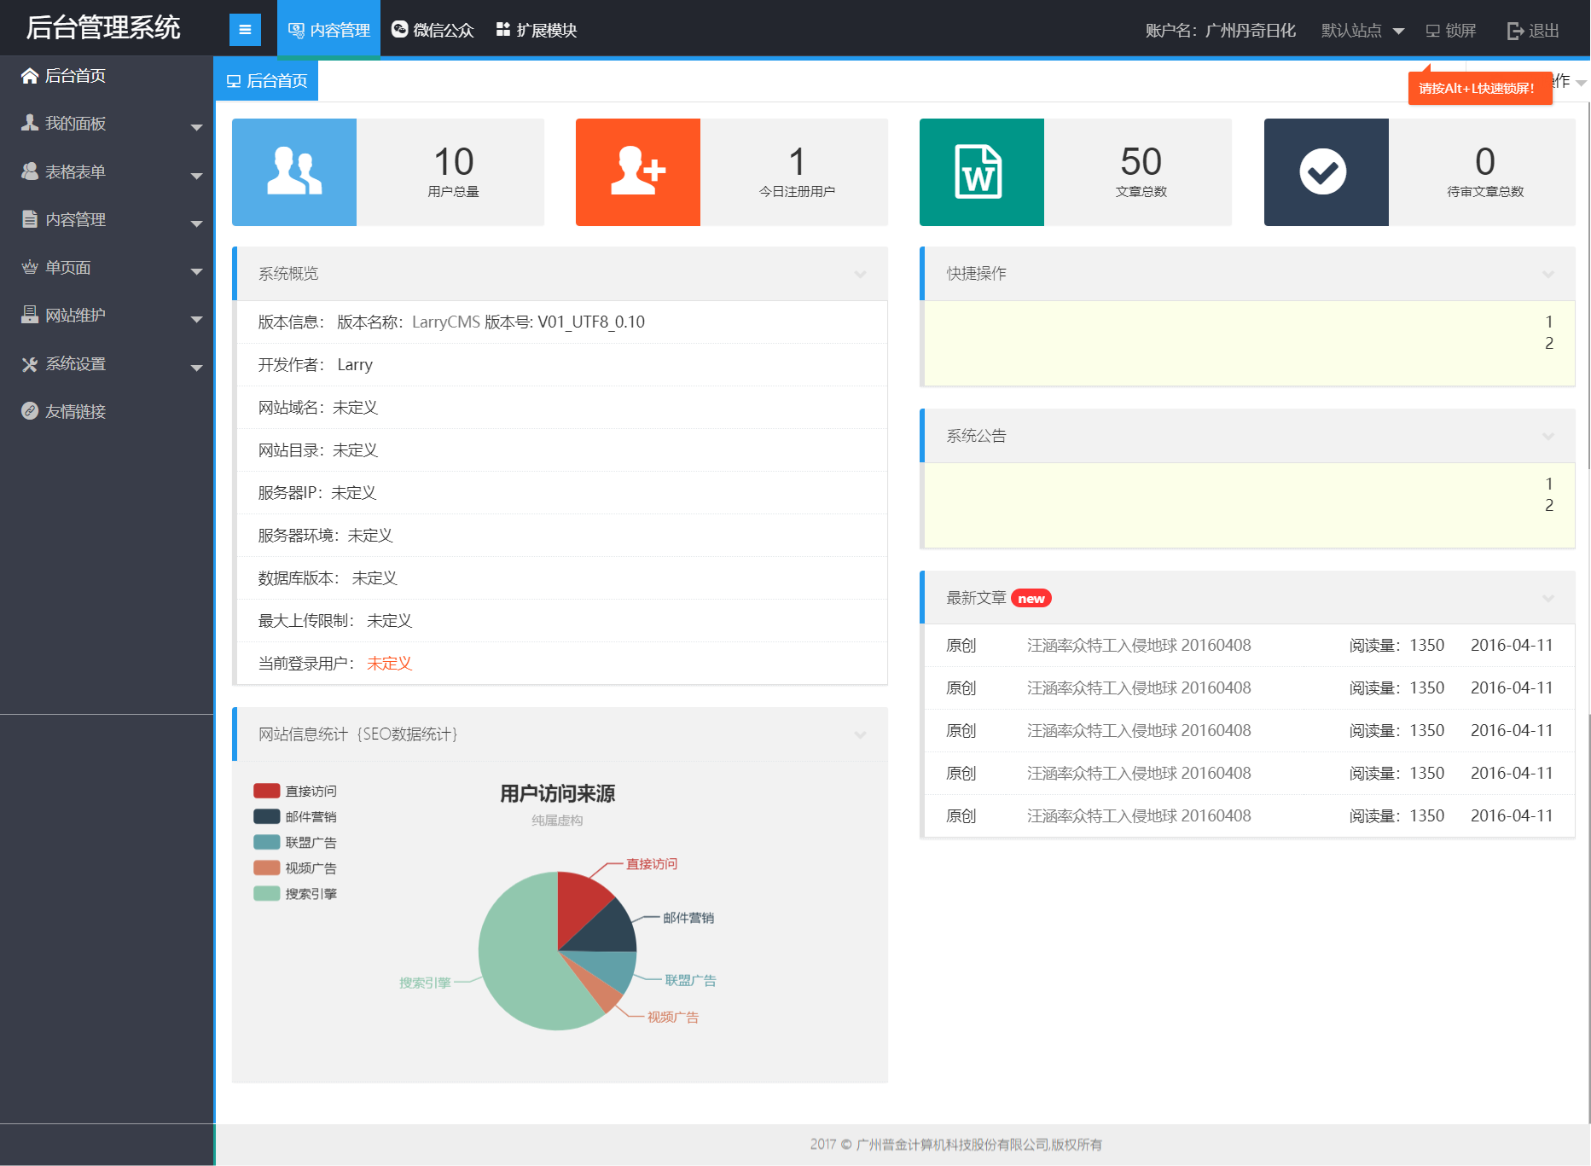
Task: Click the orange add-user icon tile
Action: (638, 172)
